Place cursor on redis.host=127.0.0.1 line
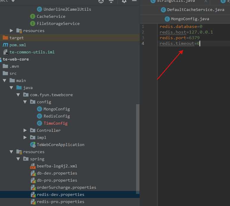This screenshot has height=206, width=230. pos(186,32)
